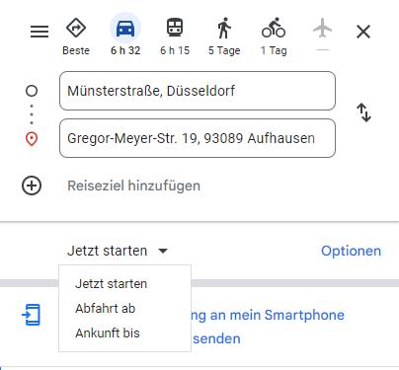Select walking mode pedestrian icon
Image resolution: width=399 pixels, height=370 pixels.
(x=224, y=28)
